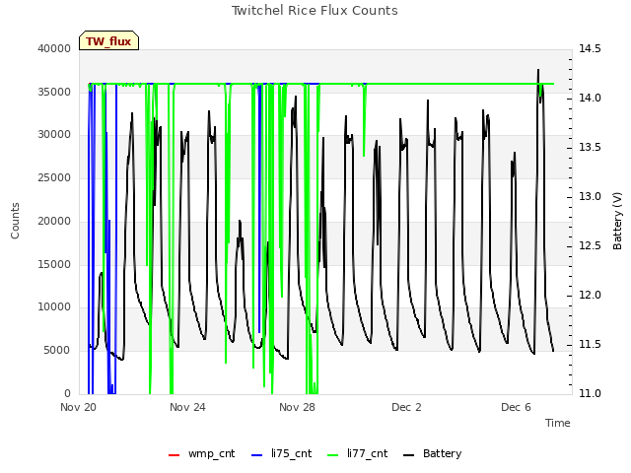
Task: Click the 14.0 battery tick label
Action: tap(590, 99)
